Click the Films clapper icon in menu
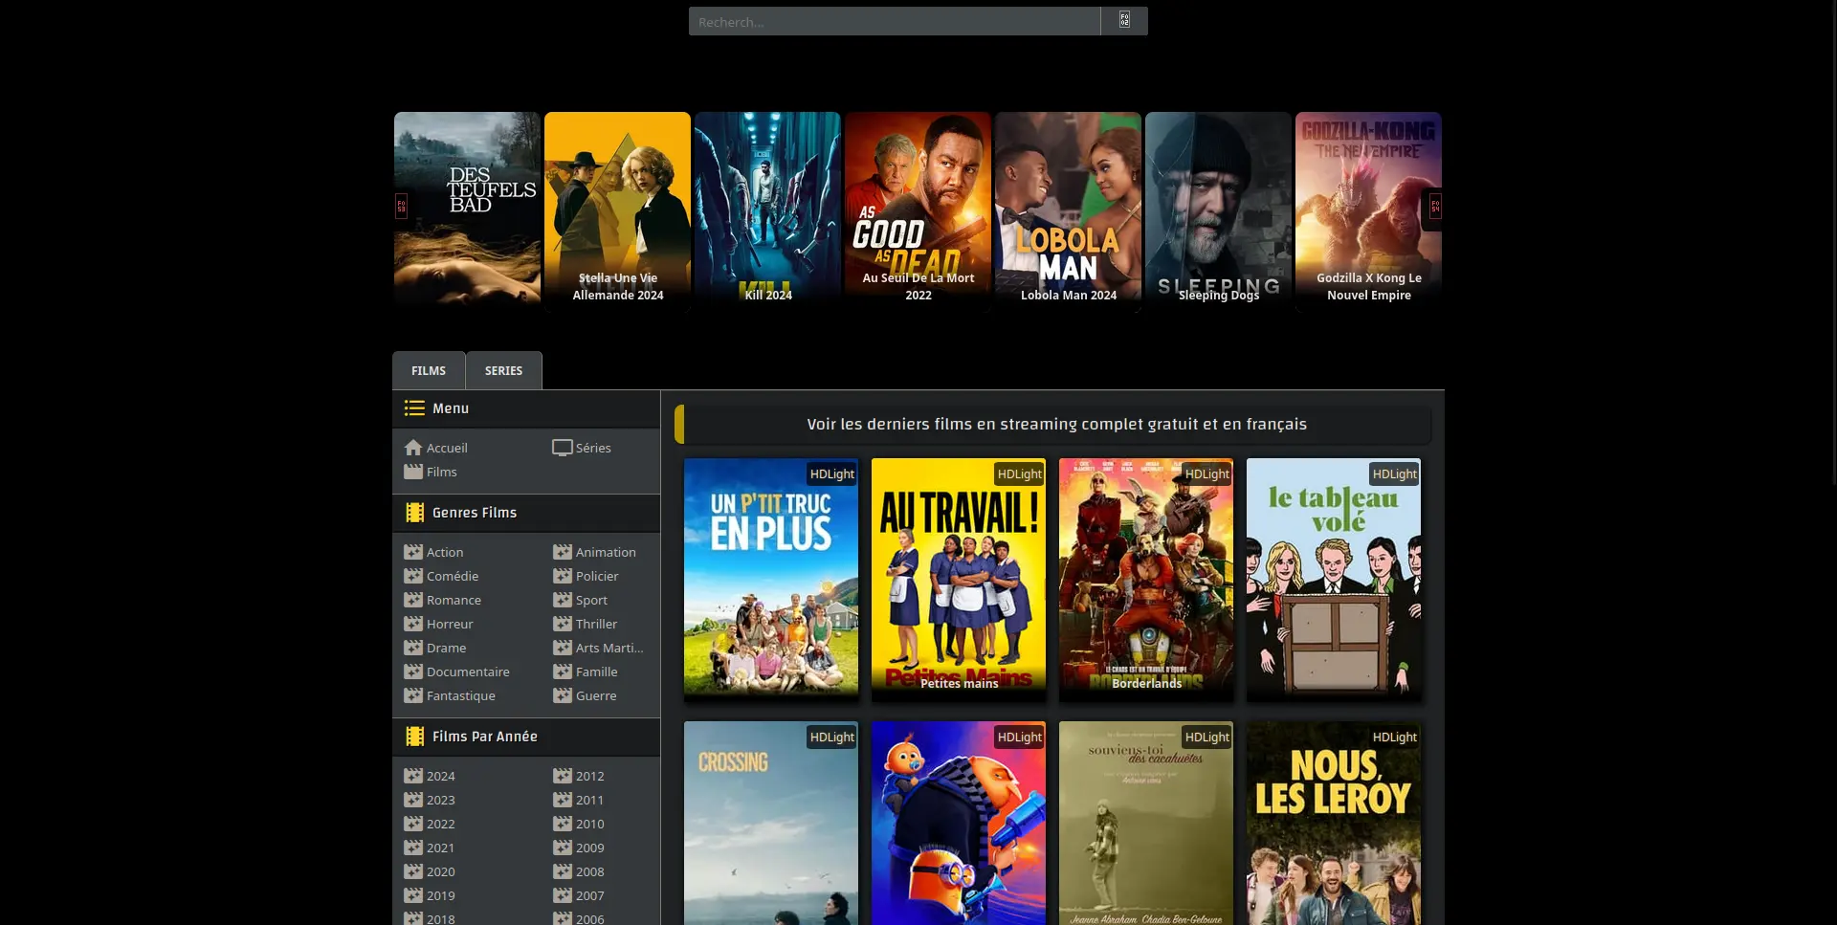Image resolution: width=1837 pixels, height=925 pixels. click(x=413, y=472)
